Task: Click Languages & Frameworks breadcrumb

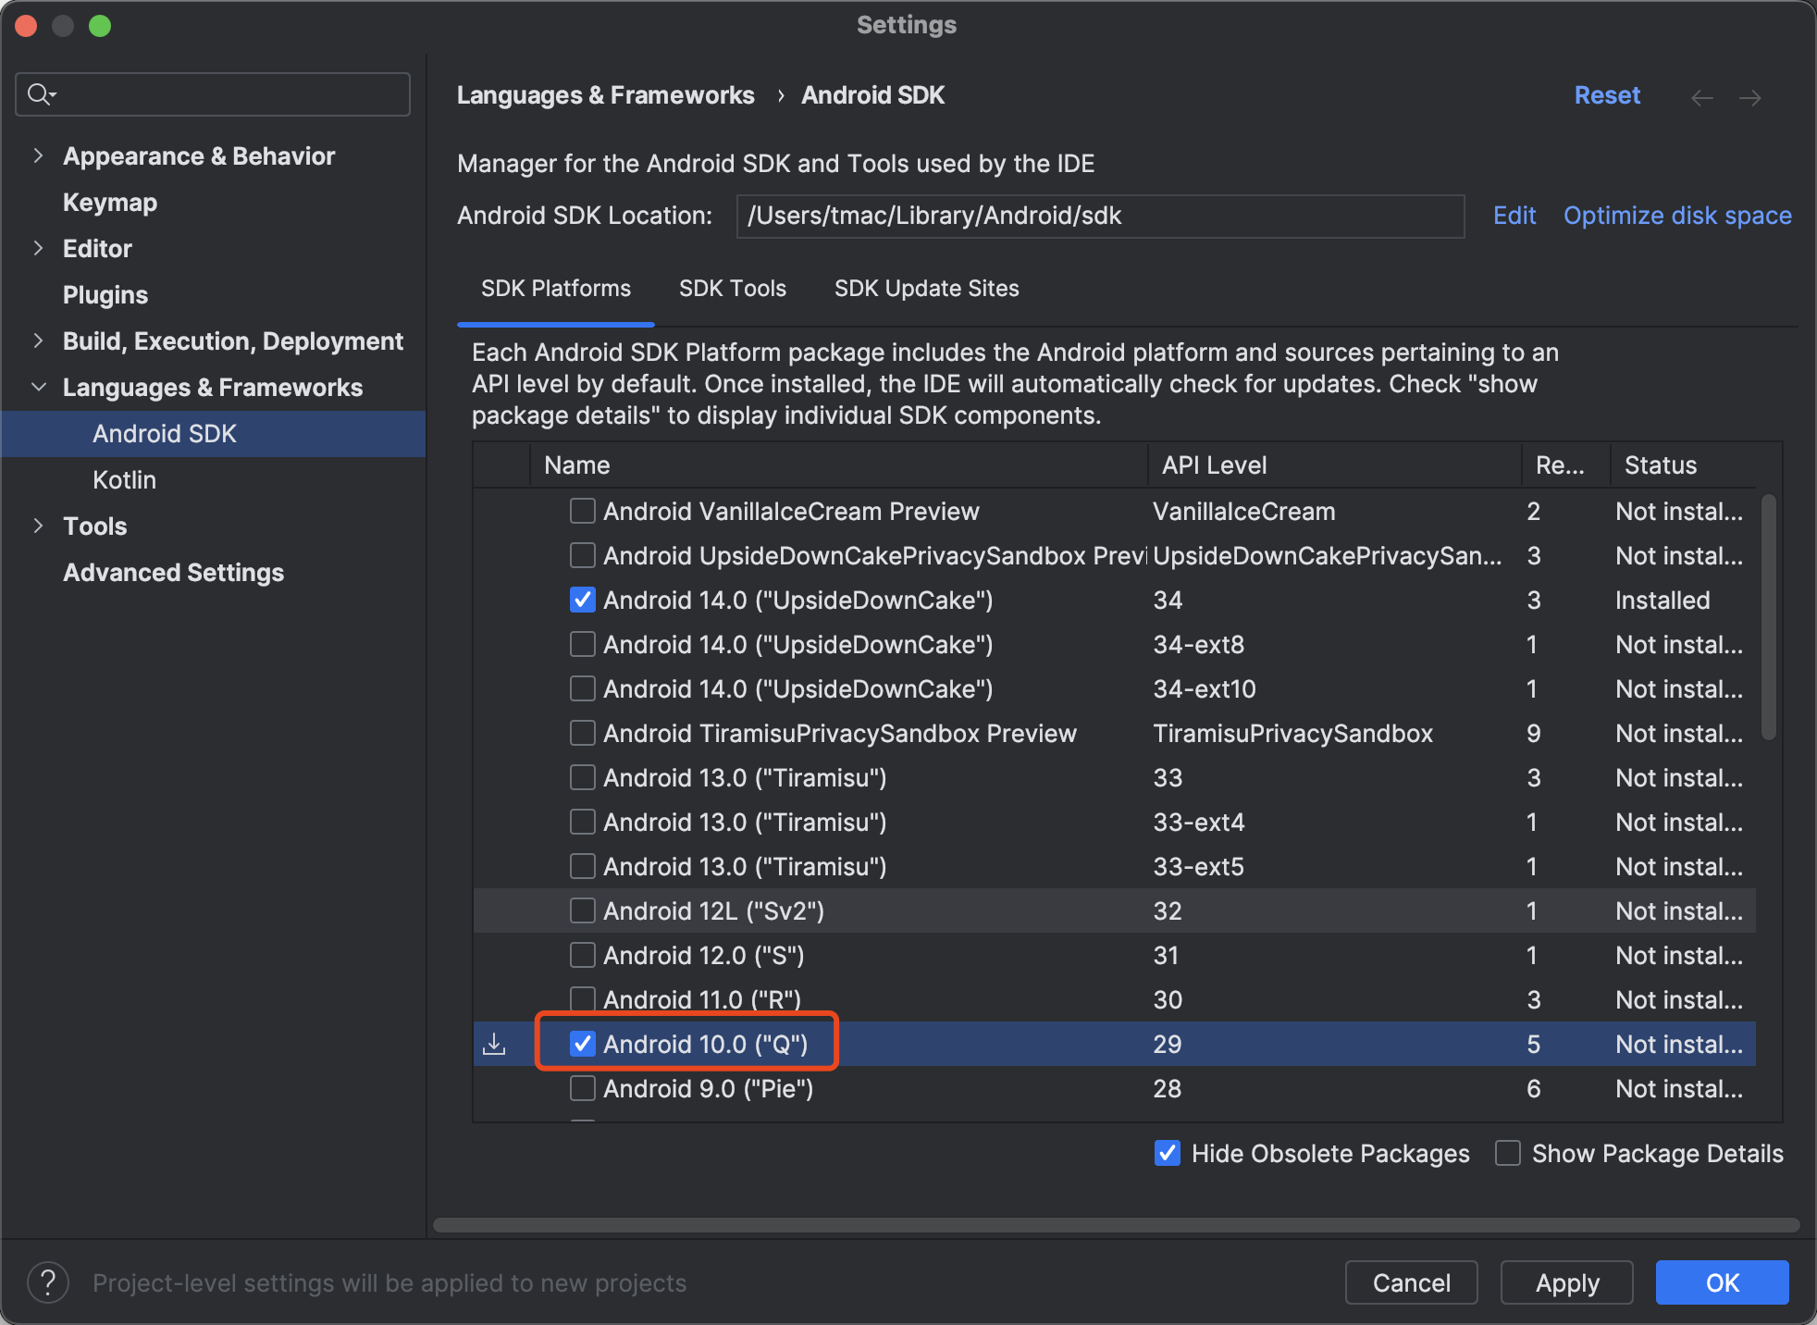Action: click(605, 95)
